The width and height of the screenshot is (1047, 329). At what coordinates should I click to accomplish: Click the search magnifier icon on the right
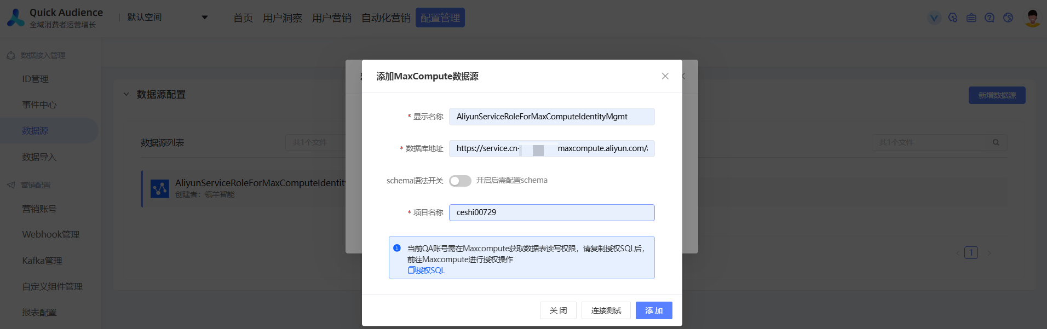pyautogui.click(x=996, y=142)
